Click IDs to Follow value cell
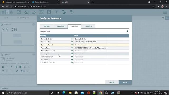Image resolution: width=169 pixels, height=95 pixels. coord(90,60)
